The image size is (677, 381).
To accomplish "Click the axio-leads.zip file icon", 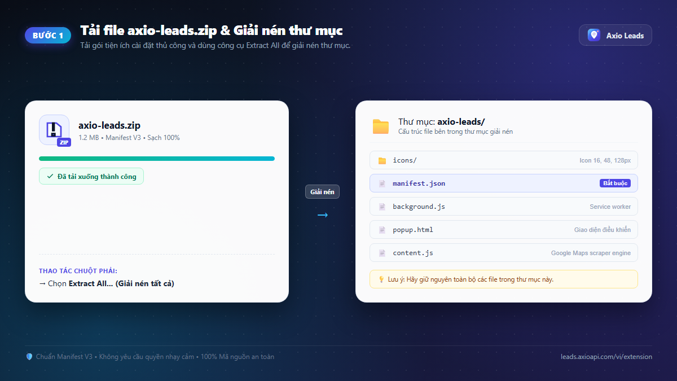I will pos(54,130).
